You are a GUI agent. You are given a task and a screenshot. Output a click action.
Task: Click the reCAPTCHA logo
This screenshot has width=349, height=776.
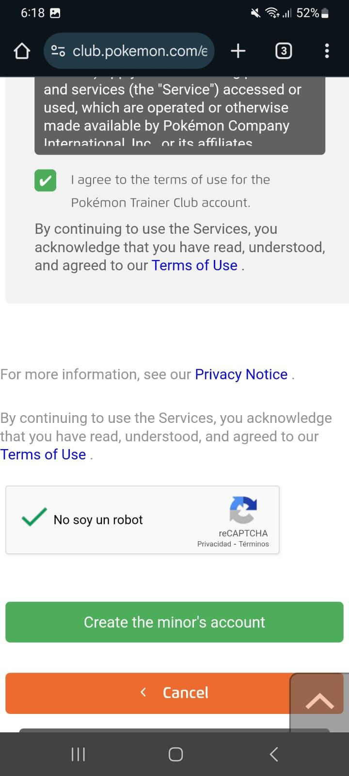pos(243,510)
